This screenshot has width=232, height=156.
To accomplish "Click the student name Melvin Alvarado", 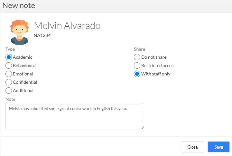I will tap(67, 26).
